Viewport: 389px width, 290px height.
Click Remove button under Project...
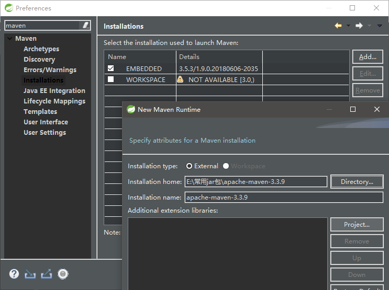pyautogui.click(x=357, y=241)
